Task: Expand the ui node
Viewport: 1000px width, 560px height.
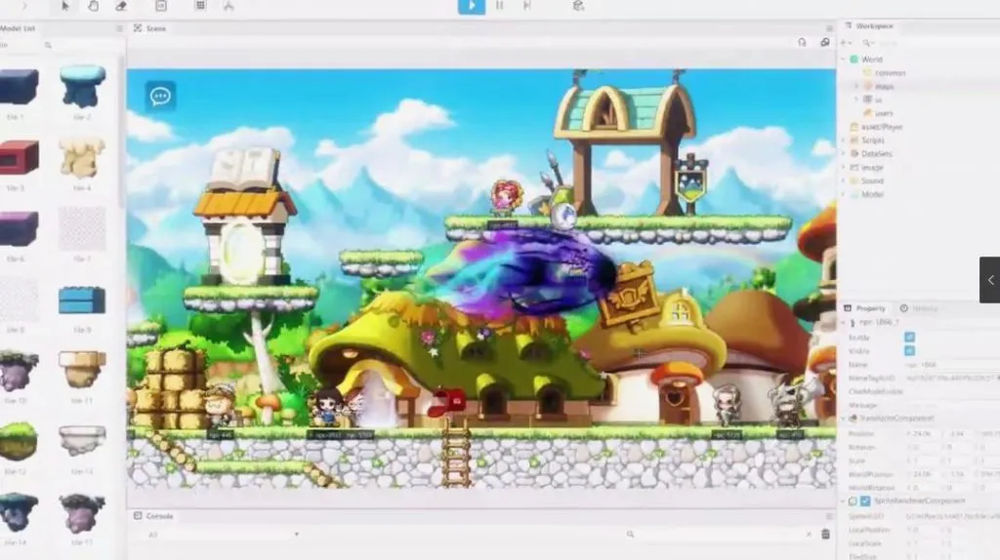Action: 856,100
